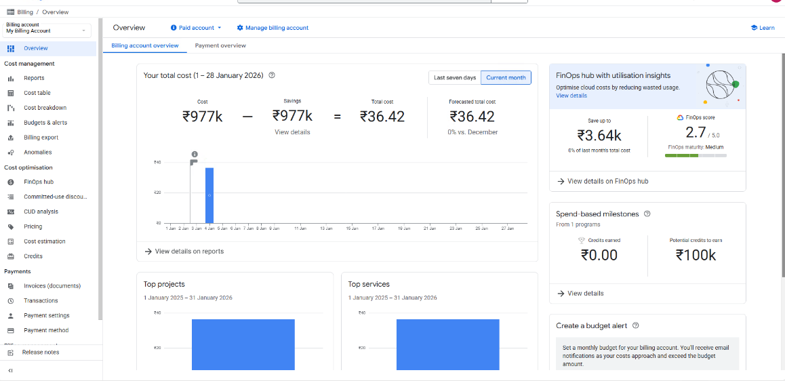Click the 0% vs. December text
The image size is (785, 381).
472,132
